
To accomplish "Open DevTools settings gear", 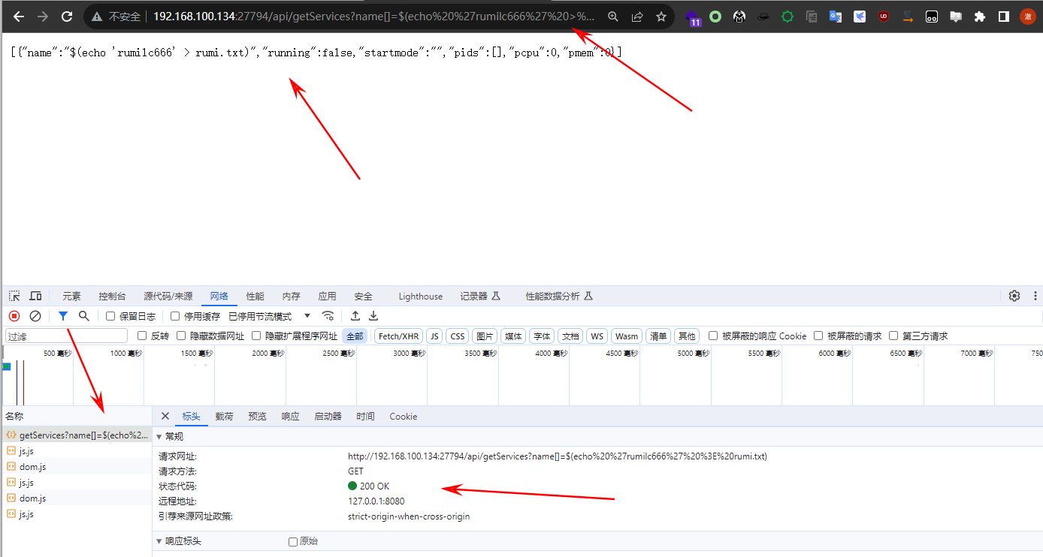I will [x=1014, y=296].
